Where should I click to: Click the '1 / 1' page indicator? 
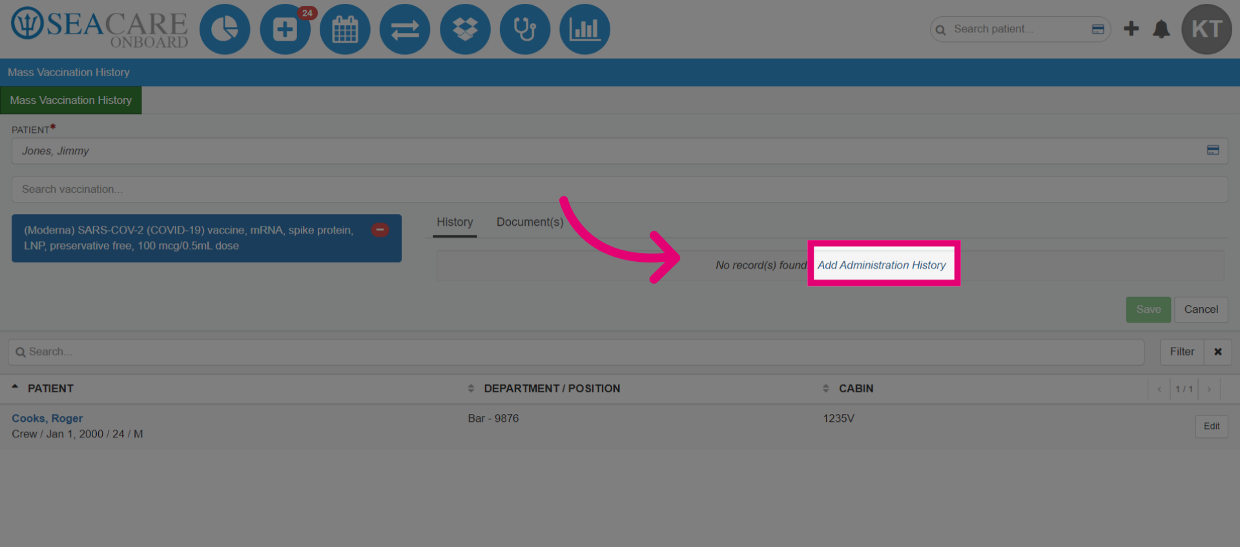point(1184,389)
